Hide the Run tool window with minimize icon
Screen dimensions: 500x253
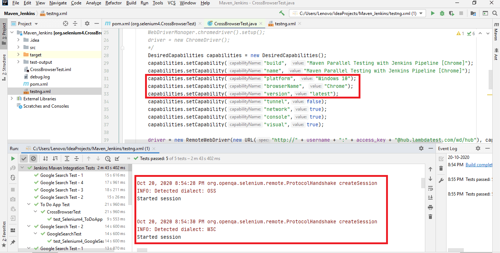430,148
